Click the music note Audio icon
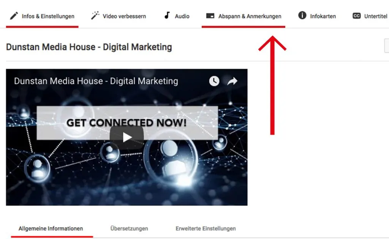This screenshot has height=239, width=389. tap(167, 15)
